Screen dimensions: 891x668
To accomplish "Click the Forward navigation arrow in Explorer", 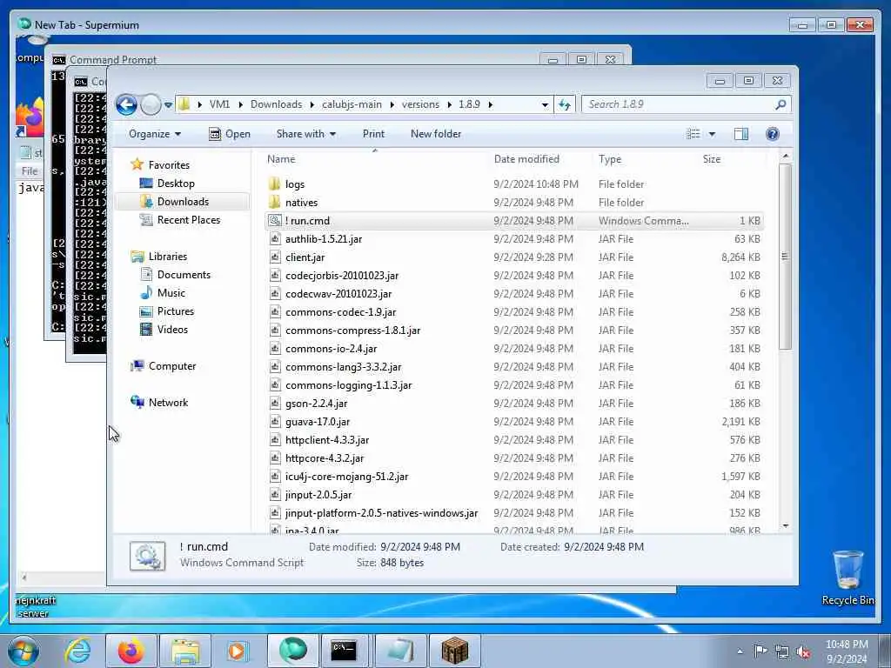I will [151, 104].
